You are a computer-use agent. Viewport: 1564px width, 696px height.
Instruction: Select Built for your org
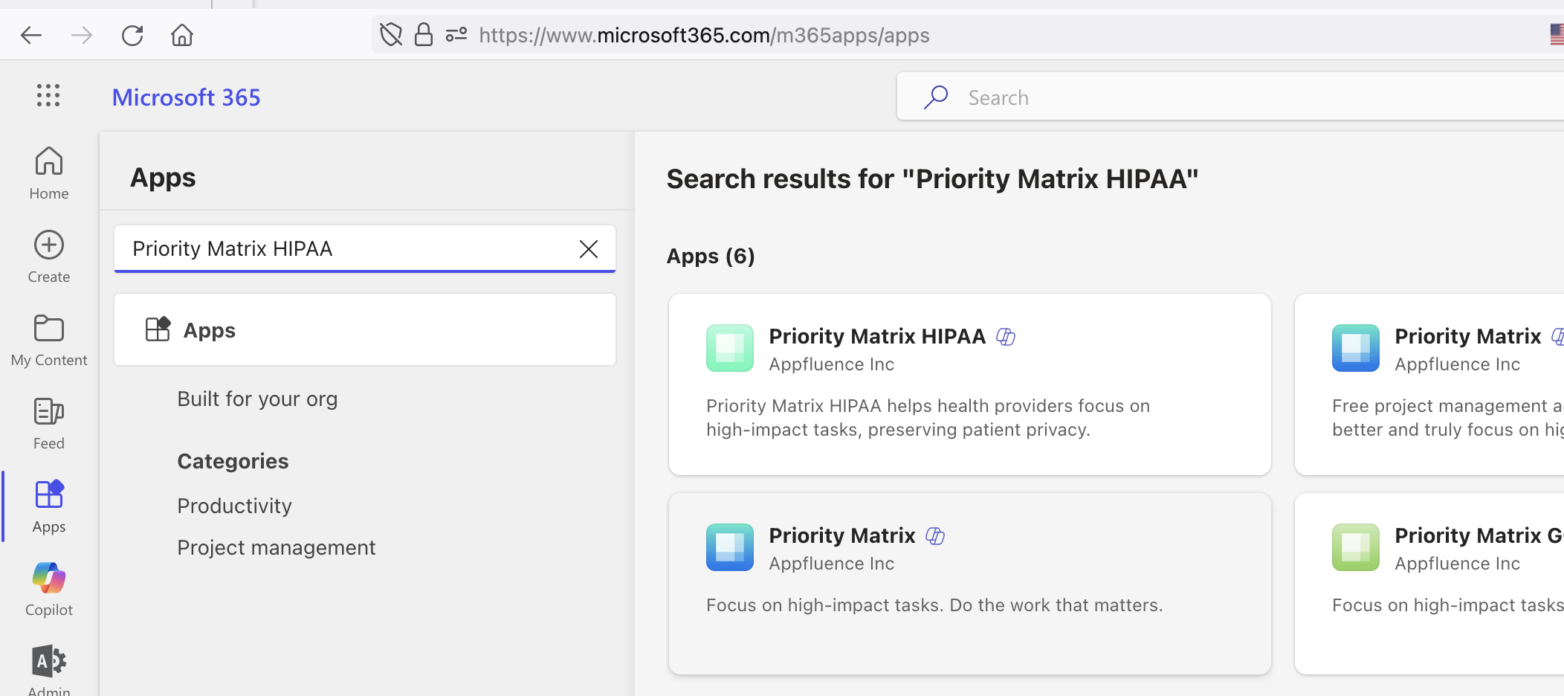pyautogui.click(x=257, y=399)
